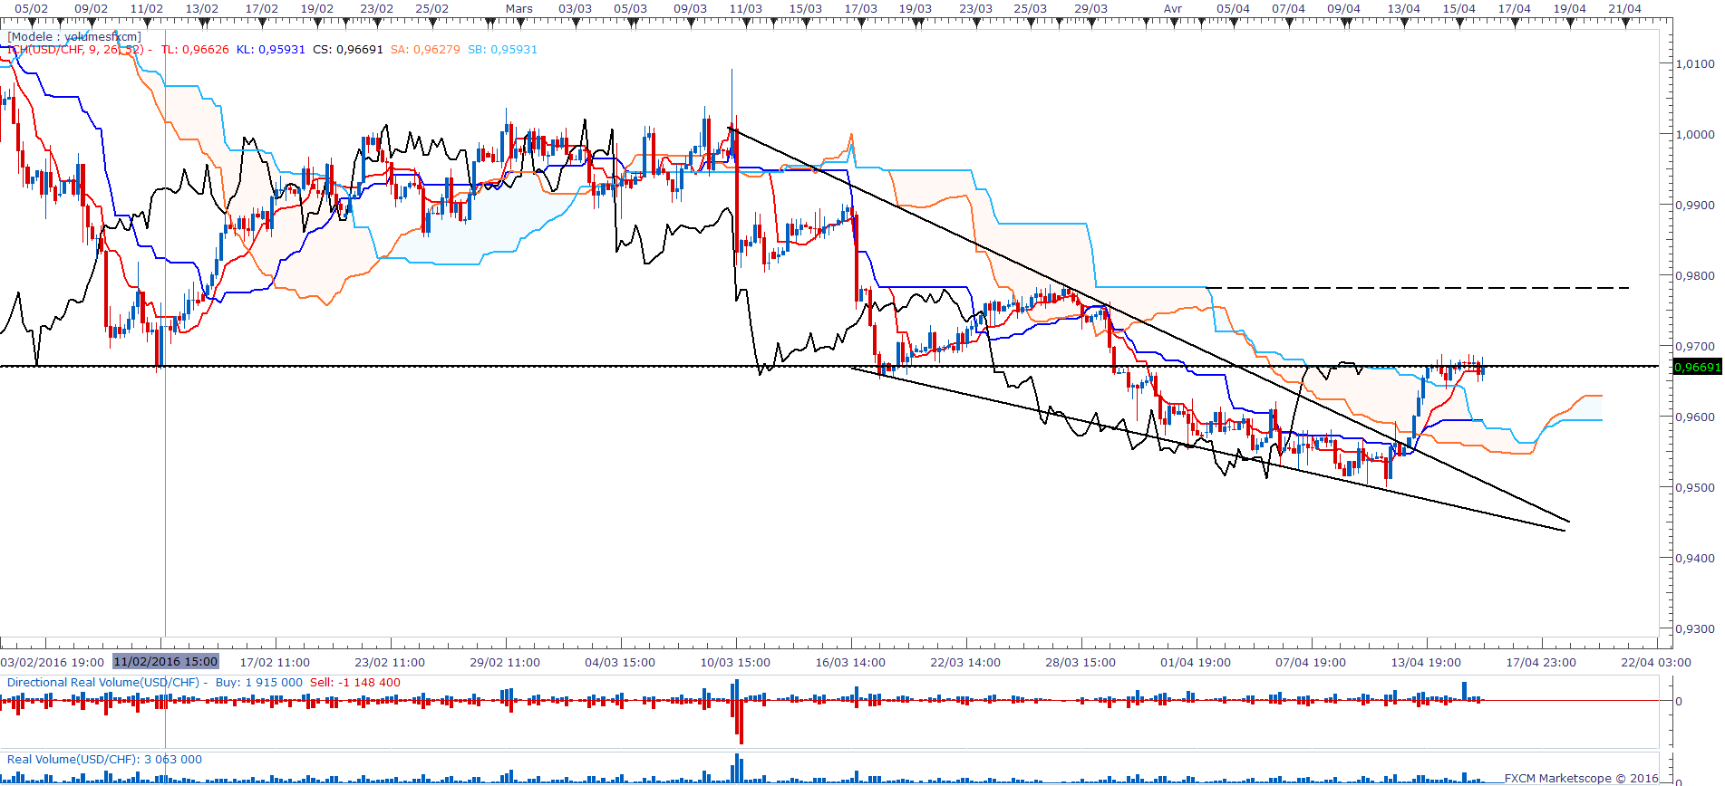1725x786 pixels.
Task: Click the "03/03" date on top axis
Action: tap(576, 9)
